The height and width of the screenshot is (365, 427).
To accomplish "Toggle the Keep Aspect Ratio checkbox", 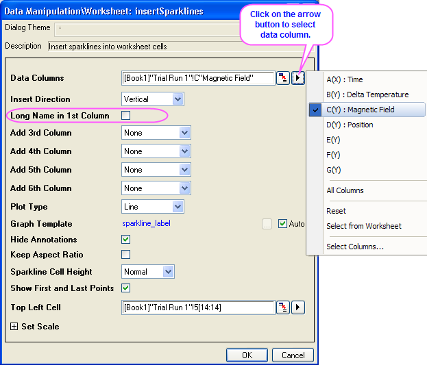I will point(125,255).
